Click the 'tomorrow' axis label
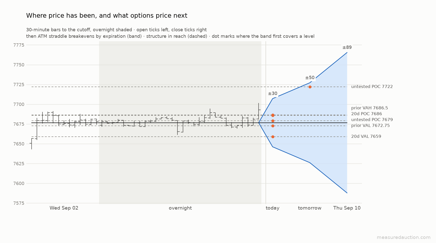Image resolution: width=436 pixels, height=243 pixels. coord(310,208)
